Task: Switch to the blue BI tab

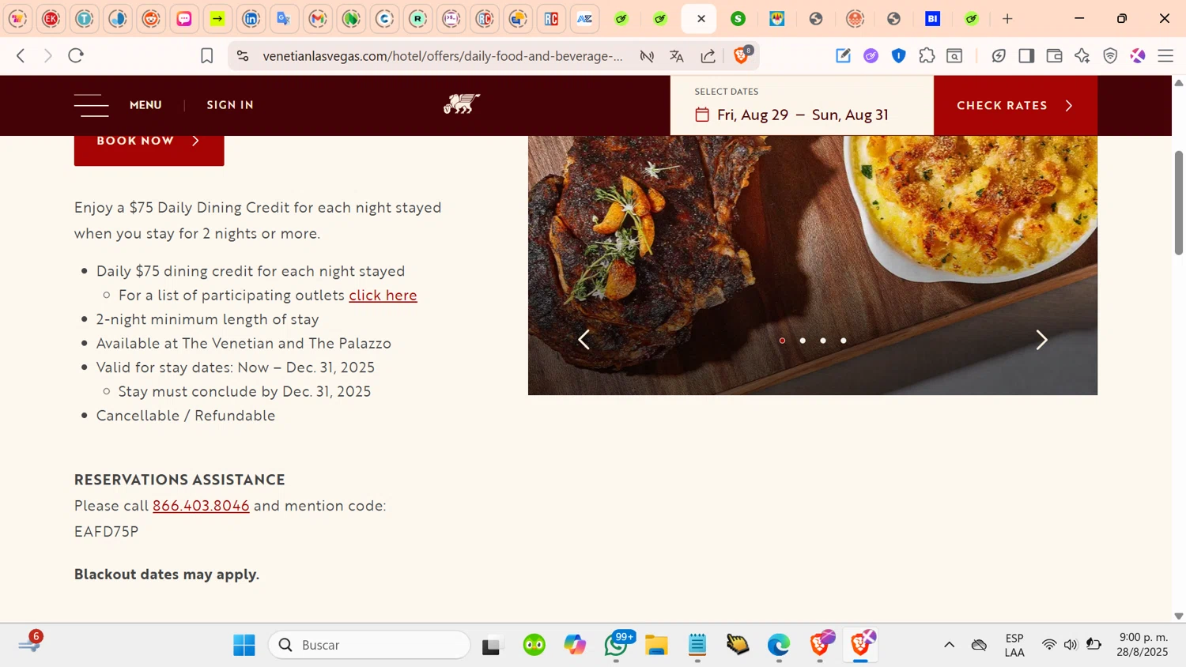Action: (x=933, y=19)
